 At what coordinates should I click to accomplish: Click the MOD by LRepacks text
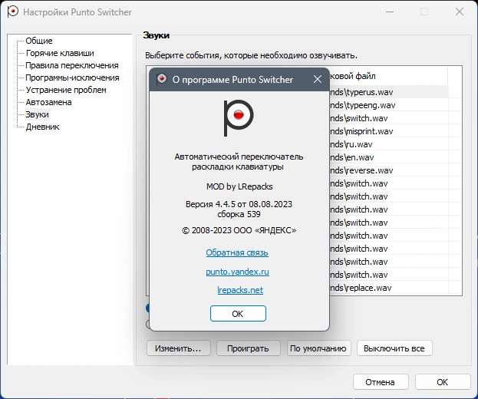coord(239,186)
